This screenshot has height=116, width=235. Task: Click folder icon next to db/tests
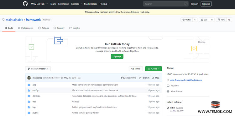[29, 96]
